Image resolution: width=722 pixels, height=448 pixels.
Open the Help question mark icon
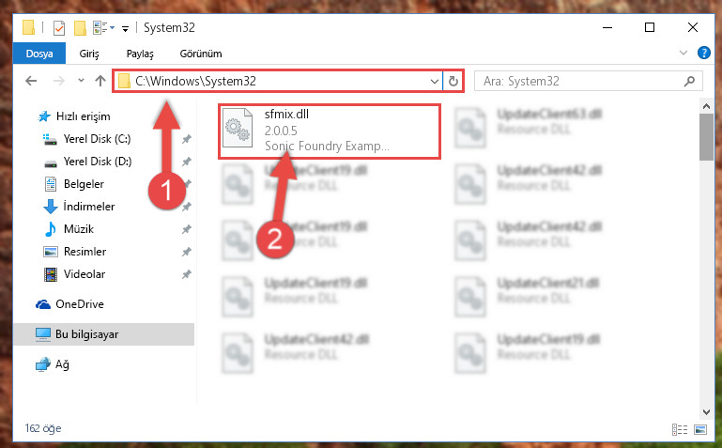click(703, 53)
